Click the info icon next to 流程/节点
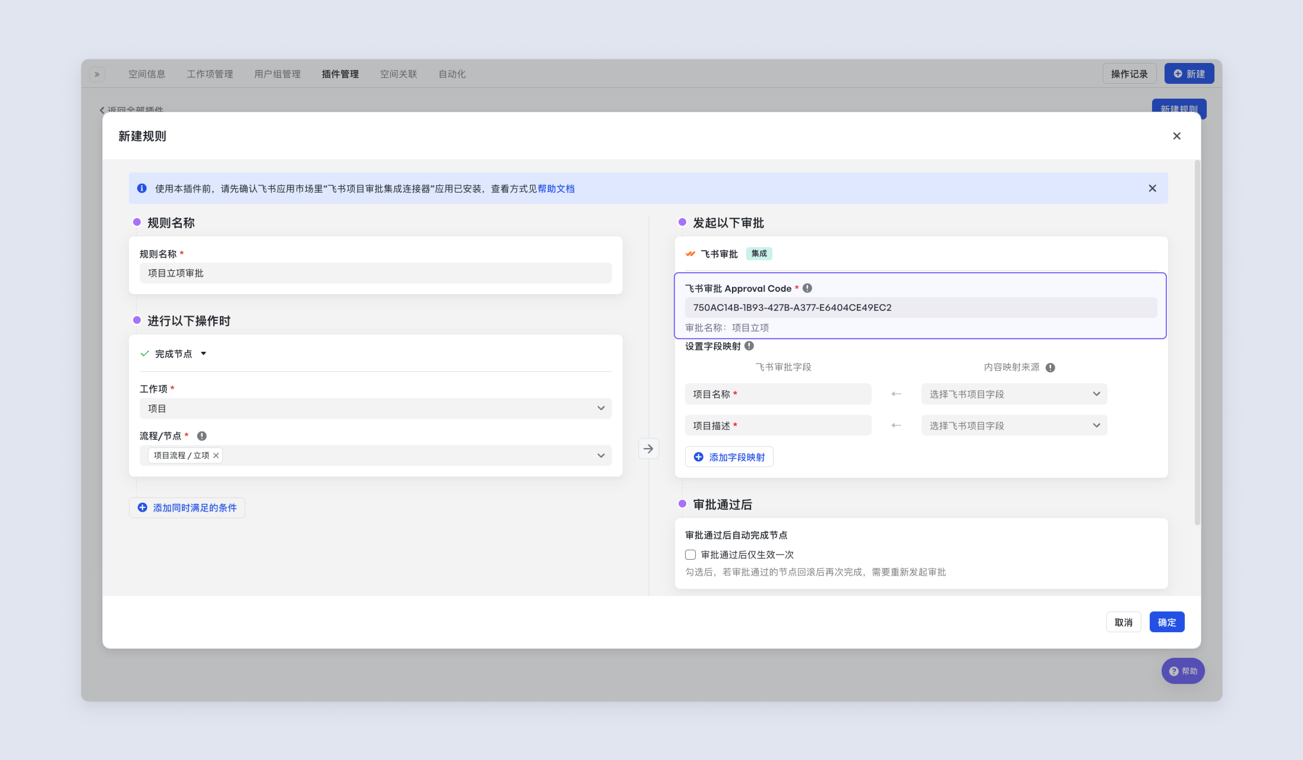 [x=202, y=436]
